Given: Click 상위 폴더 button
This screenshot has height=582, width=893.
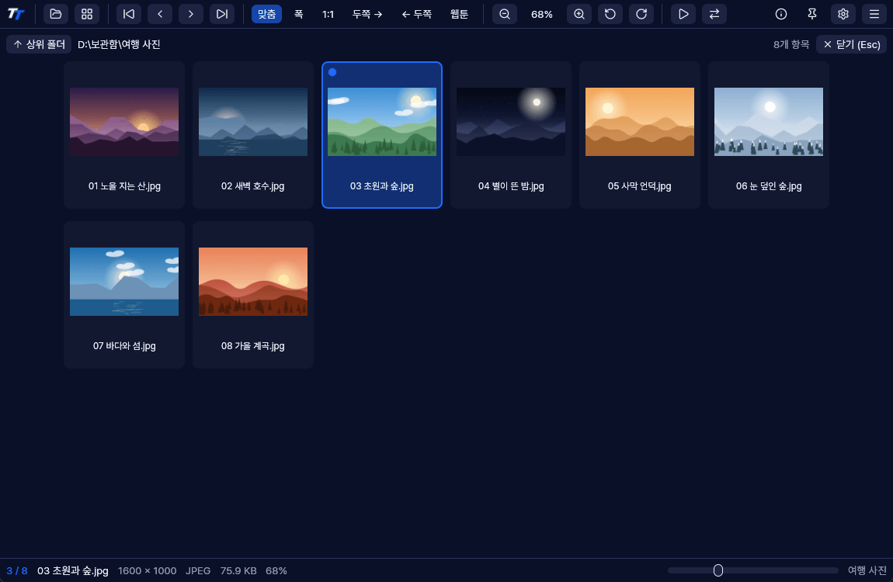Looking at the screenshot, I should click(x=40, y=44).
